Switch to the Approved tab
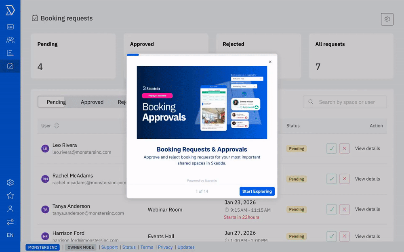This screenshot has width=404, height=252. [x=92, y=102]
